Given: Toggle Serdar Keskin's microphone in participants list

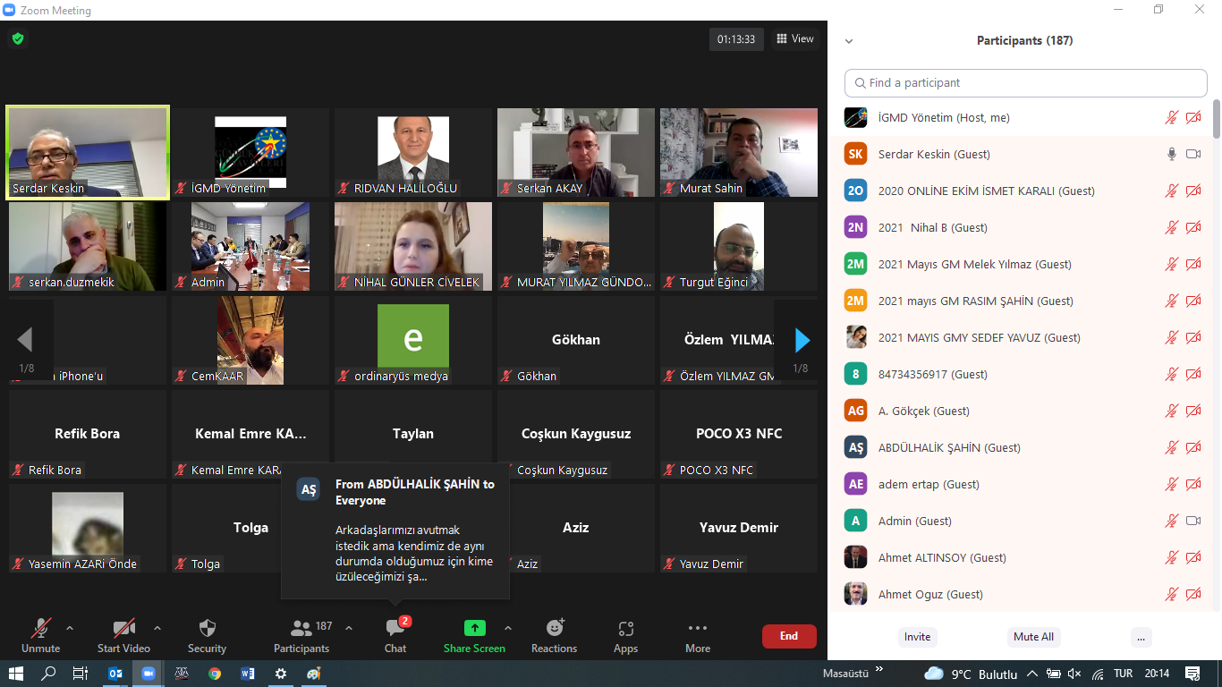Looking at the screenshot, I should [x=1171, y=154].
